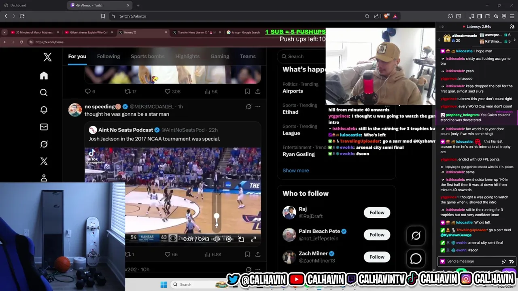The image size is (518, 291).
Task: Expand tweet video to fullscreen
Action: click(x=253, y=239)
